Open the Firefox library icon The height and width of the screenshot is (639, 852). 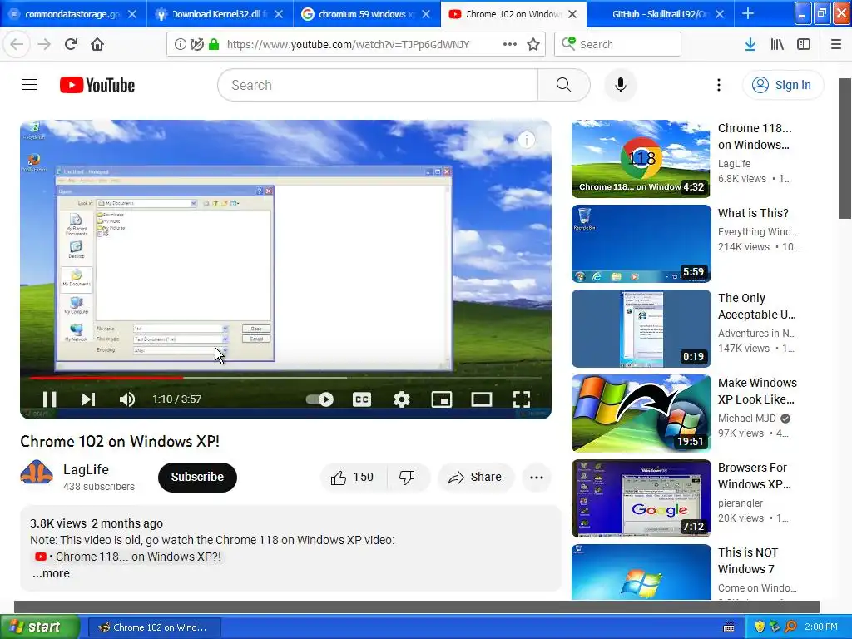click(777, 45)
